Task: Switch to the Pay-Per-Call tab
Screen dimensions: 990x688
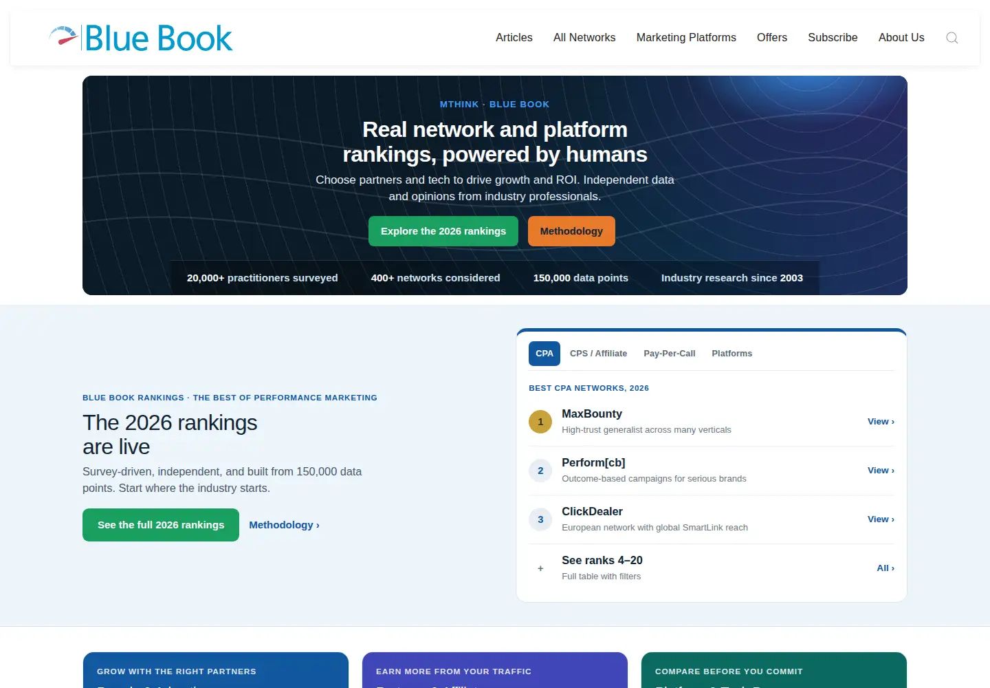Action: coord(670,354)
